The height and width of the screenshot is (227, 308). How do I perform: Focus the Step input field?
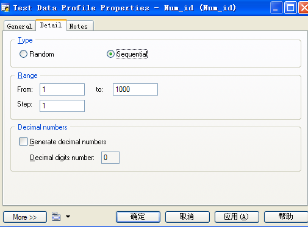(x=62, y=106)
